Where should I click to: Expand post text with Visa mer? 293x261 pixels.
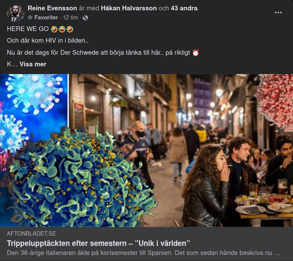click(x=33, y=64)
